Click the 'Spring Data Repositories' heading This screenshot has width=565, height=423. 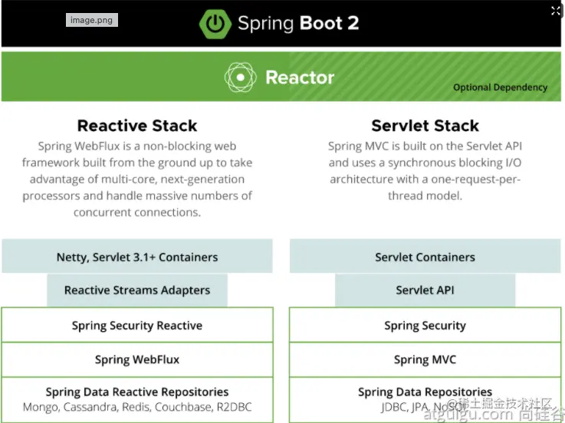425,392
